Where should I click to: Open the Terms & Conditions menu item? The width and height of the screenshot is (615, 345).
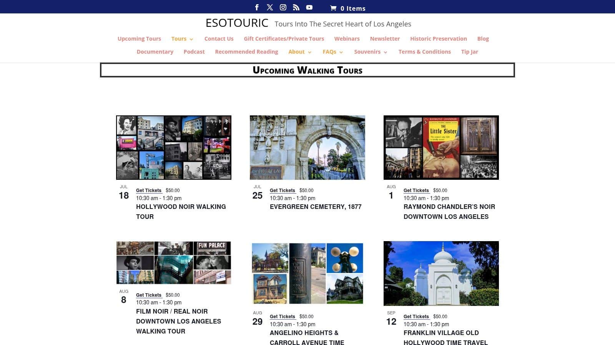pos(424,52)
